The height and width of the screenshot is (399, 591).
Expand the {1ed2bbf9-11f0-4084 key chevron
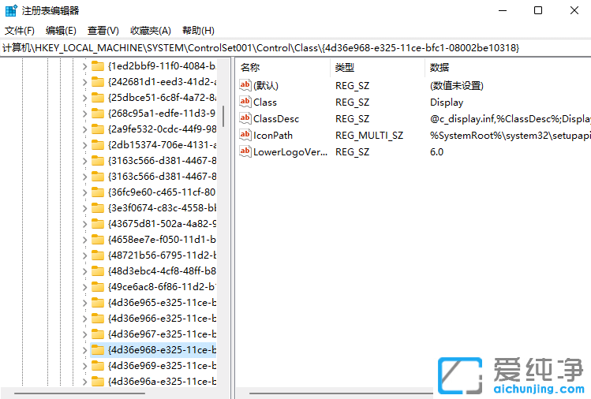click(84, 67)
